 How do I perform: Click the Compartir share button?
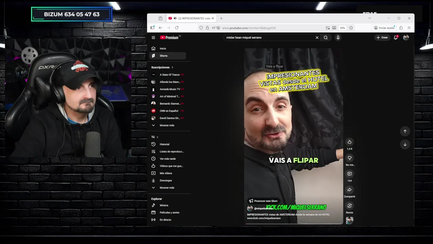349,190
